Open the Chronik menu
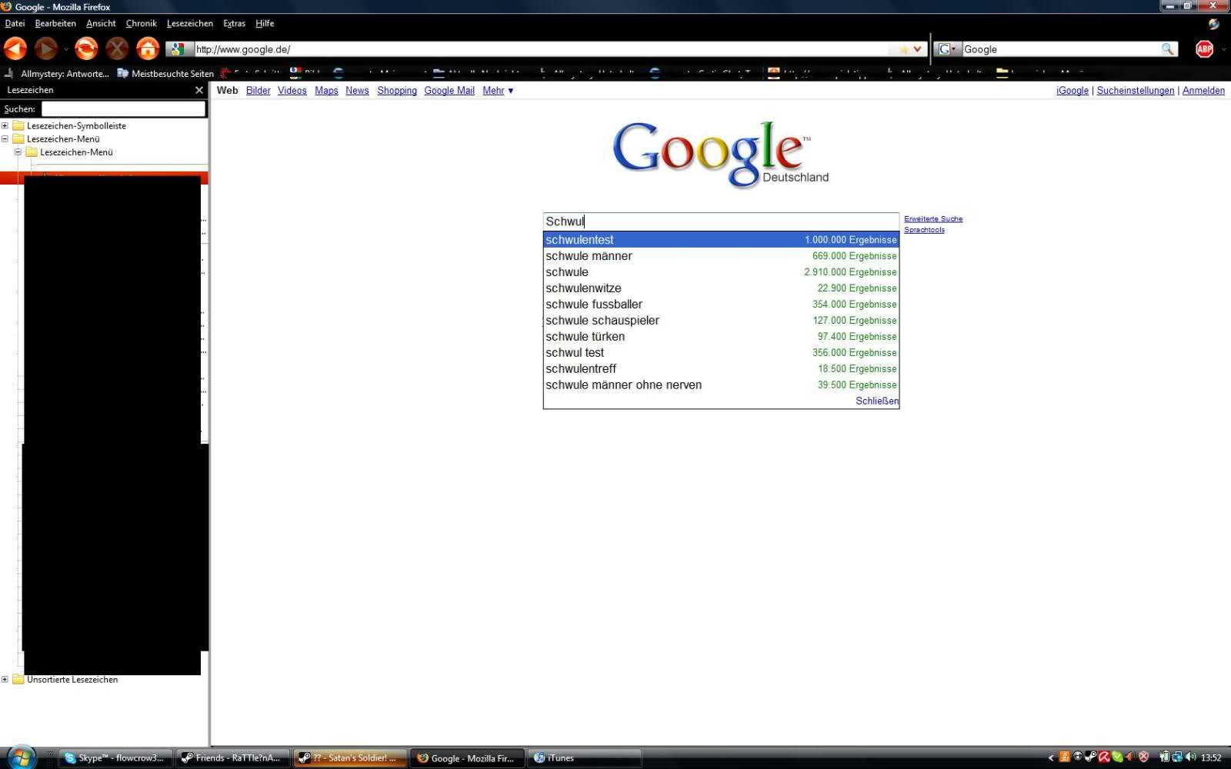 [141, 23]
